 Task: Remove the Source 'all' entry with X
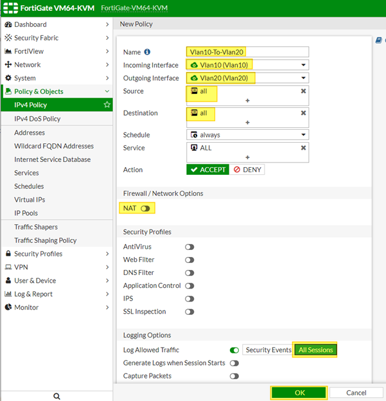tap(303, 91)
